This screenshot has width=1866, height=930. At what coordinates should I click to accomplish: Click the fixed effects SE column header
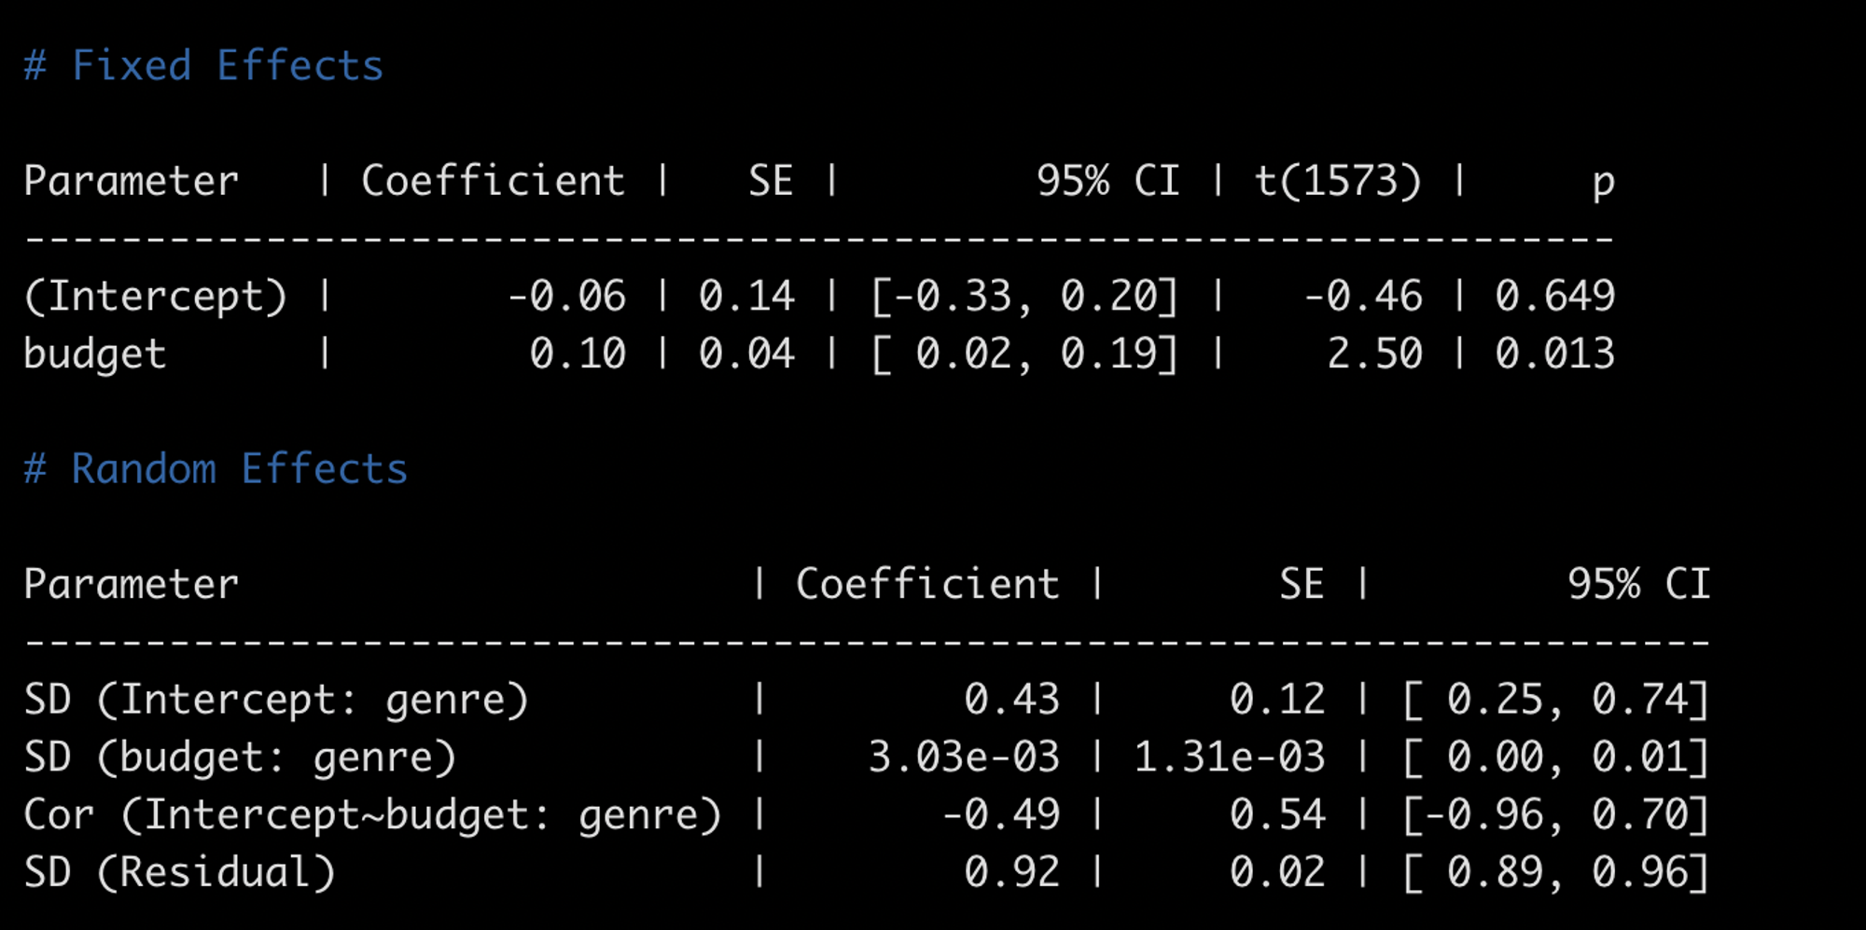(x=771, y=181)
